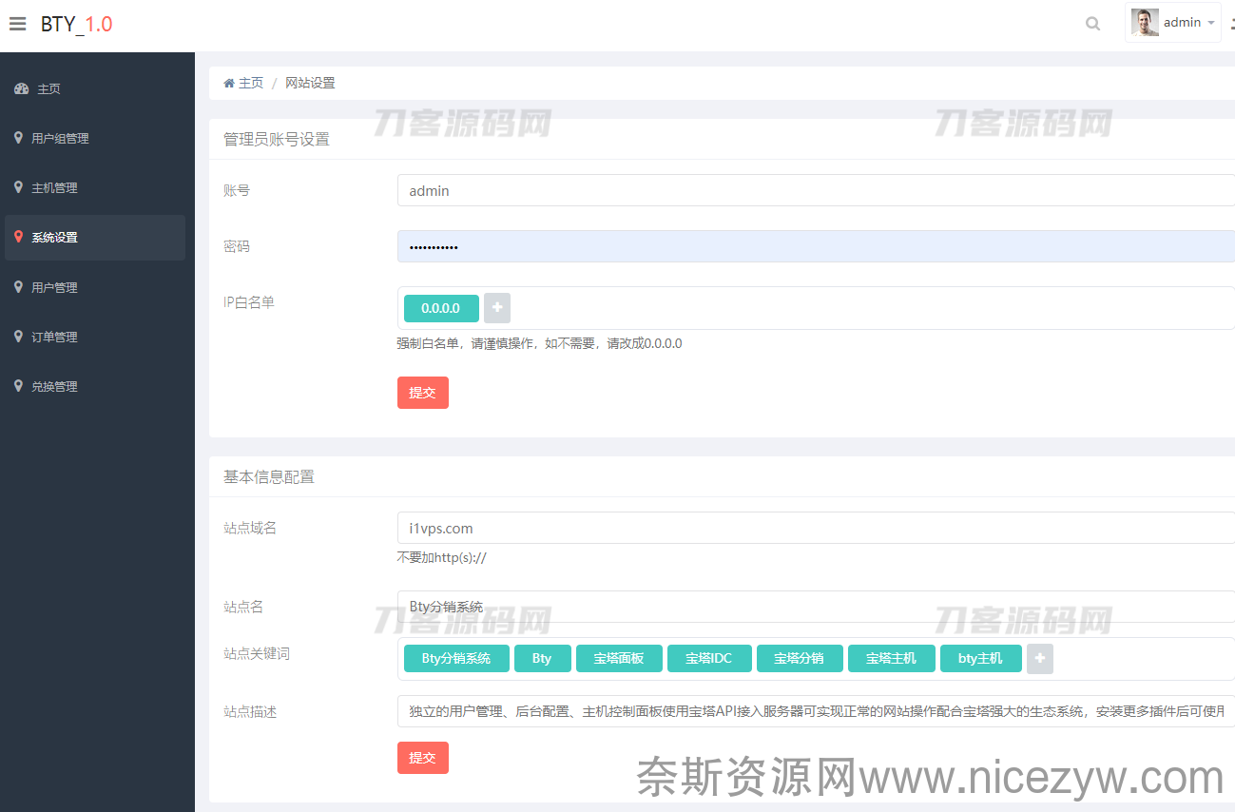Click the 基本信息配置 section heading
This screenshot has width=1235, height=812.
point(269,476)
